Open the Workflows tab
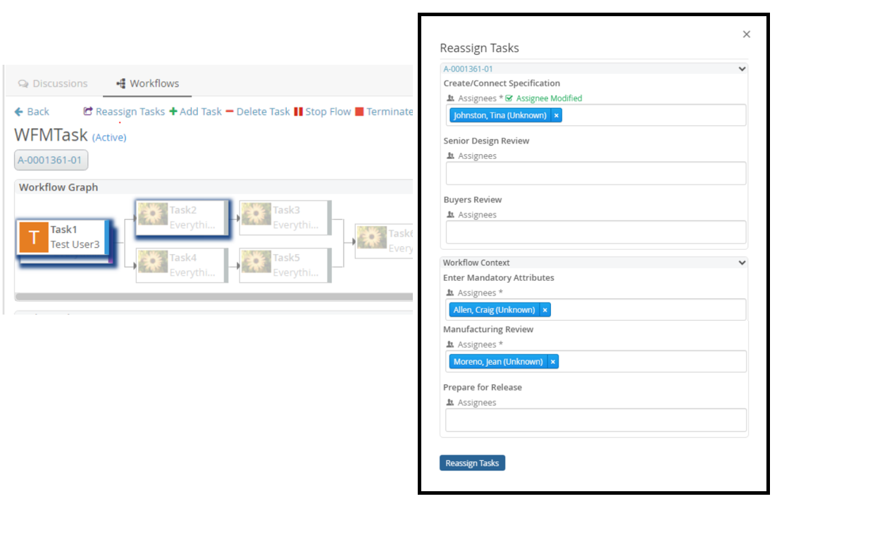The height and width of the screenshot is (544, 870). click(x=147, y=83)
